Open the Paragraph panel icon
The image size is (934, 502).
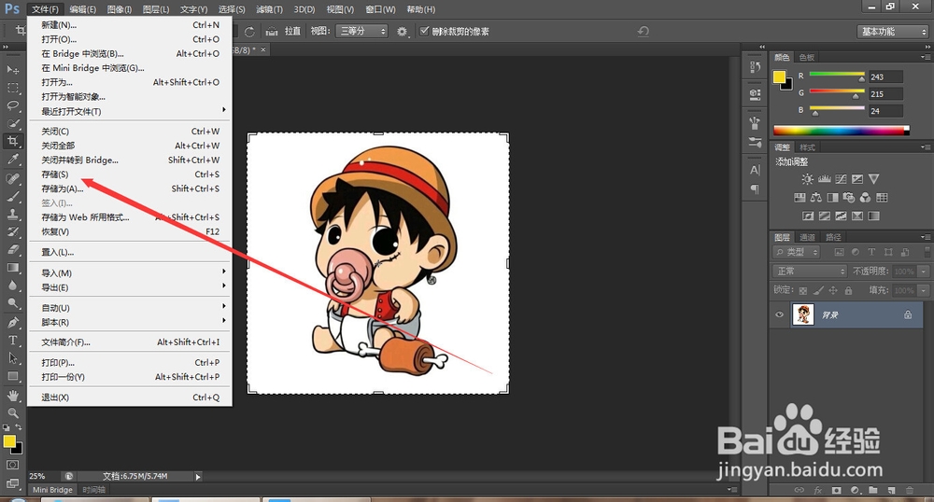click(x=755, y=189)
